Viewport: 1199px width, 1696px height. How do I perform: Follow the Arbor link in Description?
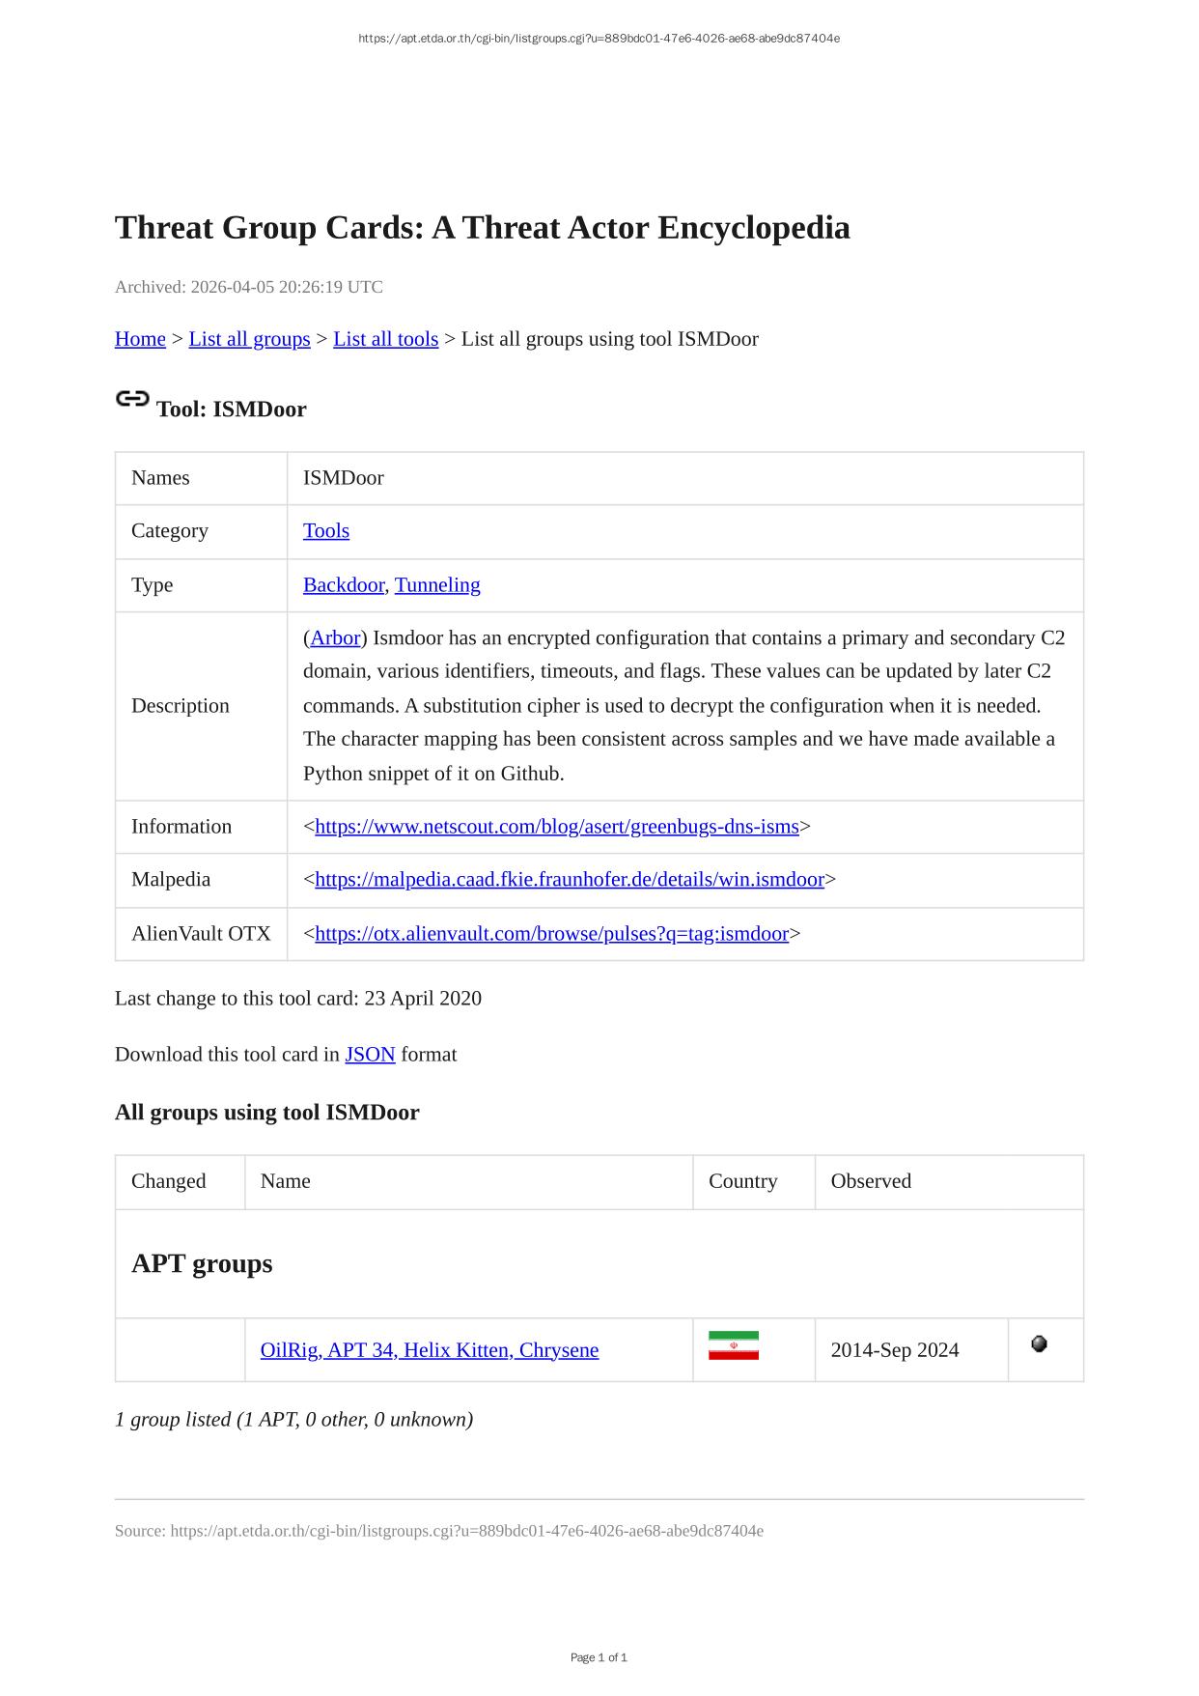click(335, 638)
